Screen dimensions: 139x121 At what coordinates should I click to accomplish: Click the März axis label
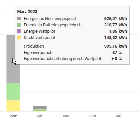point(13,116)
